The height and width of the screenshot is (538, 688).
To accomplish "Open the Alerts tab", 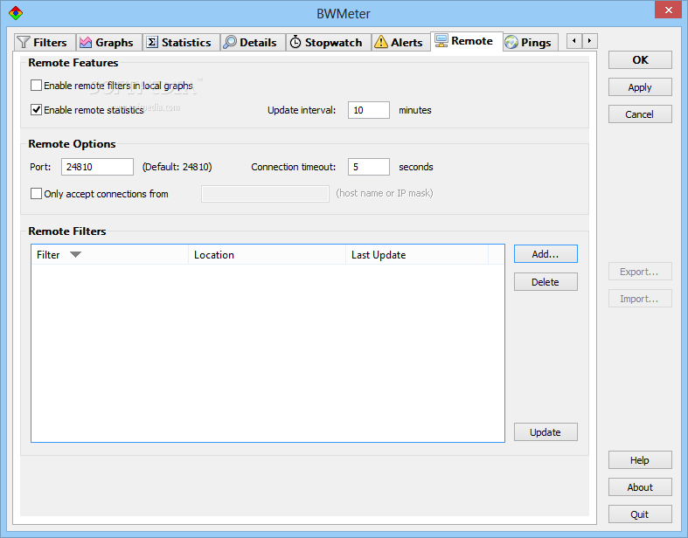I will 401,43.
